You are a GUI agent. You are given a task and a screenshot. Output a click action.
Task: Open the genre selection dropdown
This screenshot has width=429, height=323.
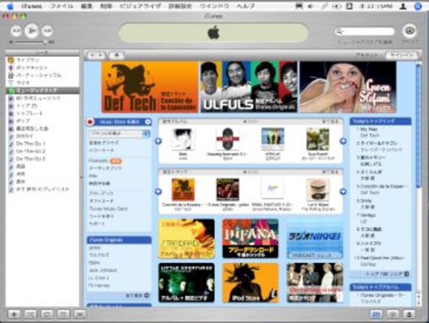(119, 134)
